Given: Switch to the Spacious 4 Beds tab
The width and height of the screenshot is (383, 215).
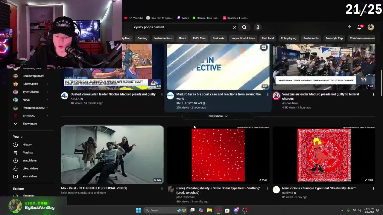Looking at the screenshot, I should click(x=236, y=18).
